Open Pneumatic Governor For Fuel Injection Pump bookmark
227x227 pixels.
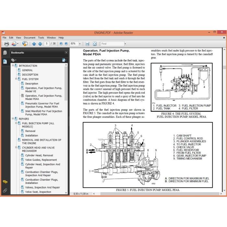(x=42, y=105)
